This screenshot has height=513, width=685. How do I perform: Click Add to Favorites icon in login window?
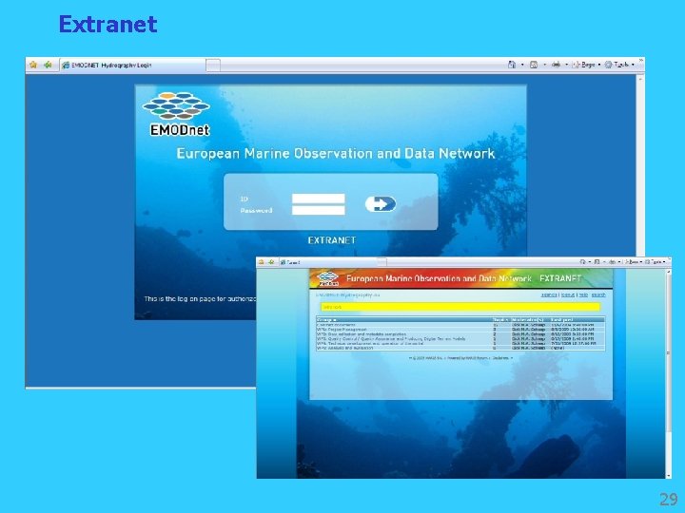48,65
